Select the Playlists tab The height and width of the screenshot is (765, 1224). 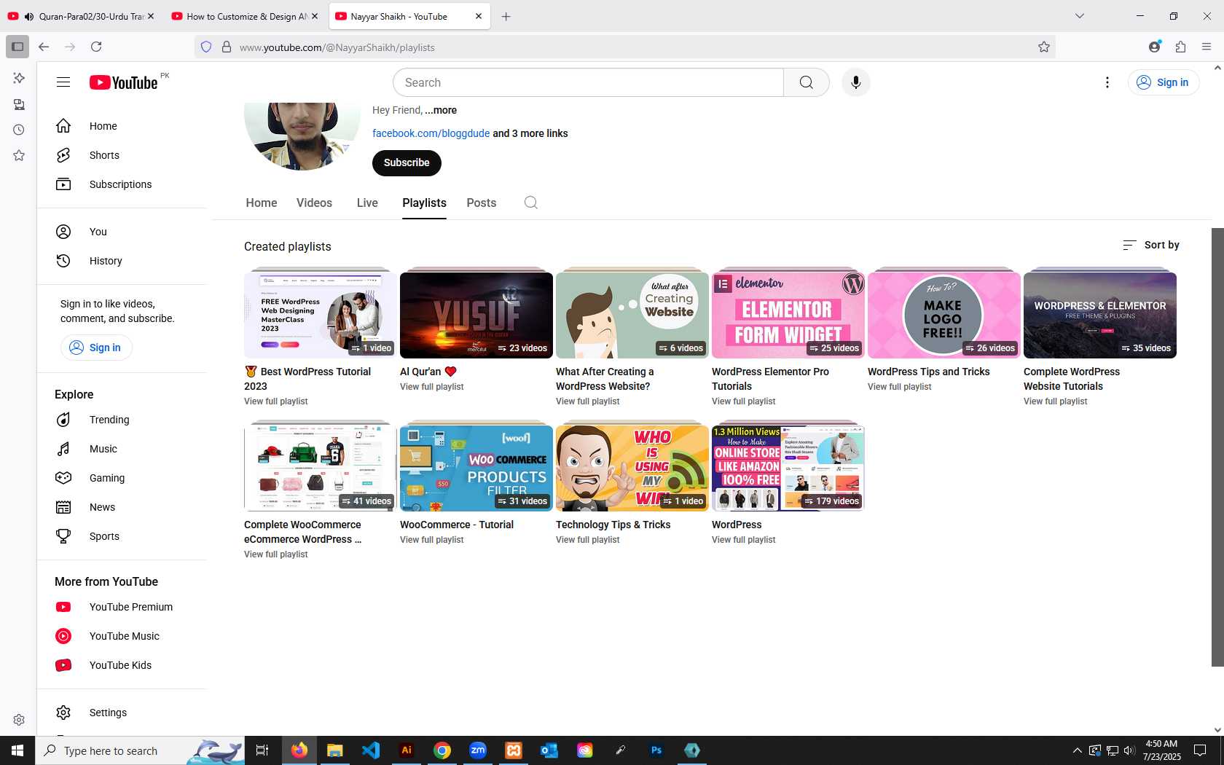tap(424, 203)
